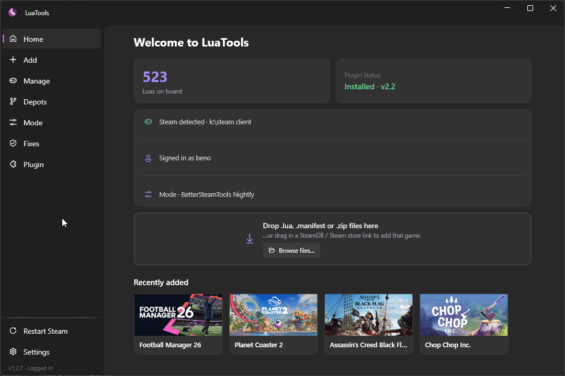Click the Signed in as beno row
565x376 pixels.
[x=333, y=158]
